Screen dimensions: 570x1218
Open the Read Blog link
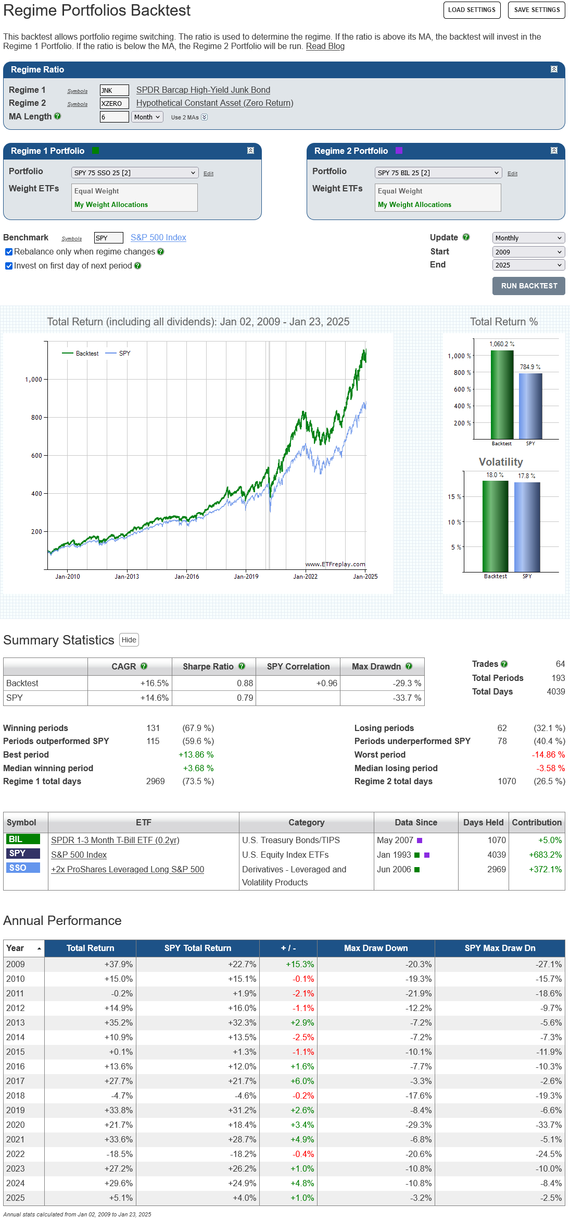click(325, 46)
